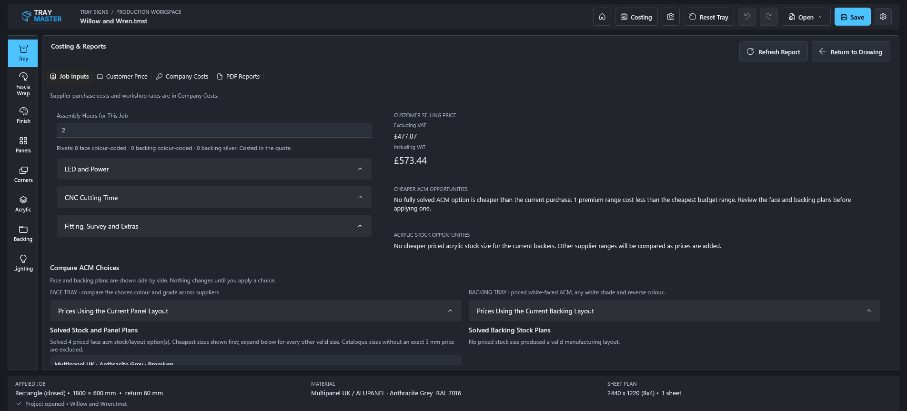Click the Assembly Hours input field

(x=214, y=130)
